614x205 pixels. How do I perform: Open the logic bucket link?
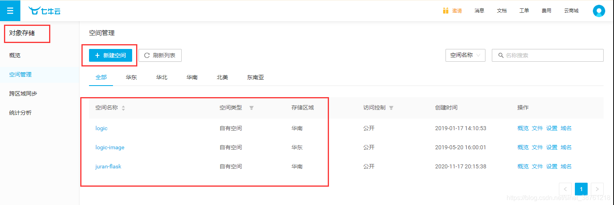[101, 128]
